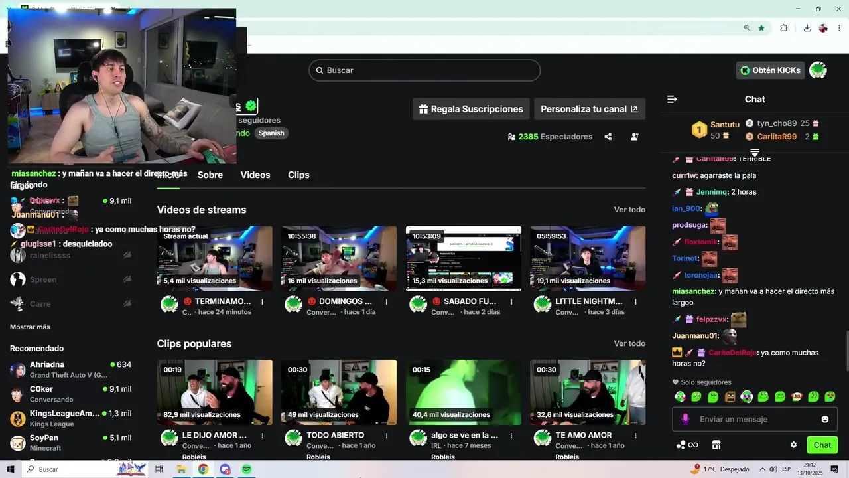Image resolution: width=849 pixels, height=478 pixels.
Task: Open recommended channel KingsLeagueAm...
Action: (x=70, y=418)
